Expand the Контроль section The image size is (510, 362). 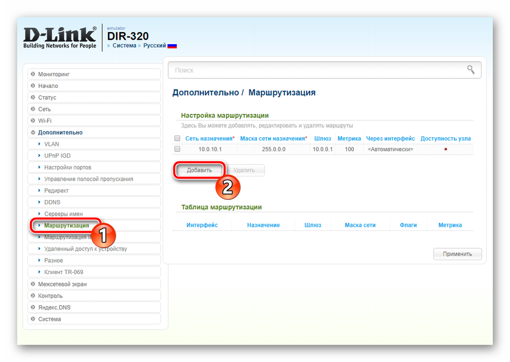pos(94,295)
